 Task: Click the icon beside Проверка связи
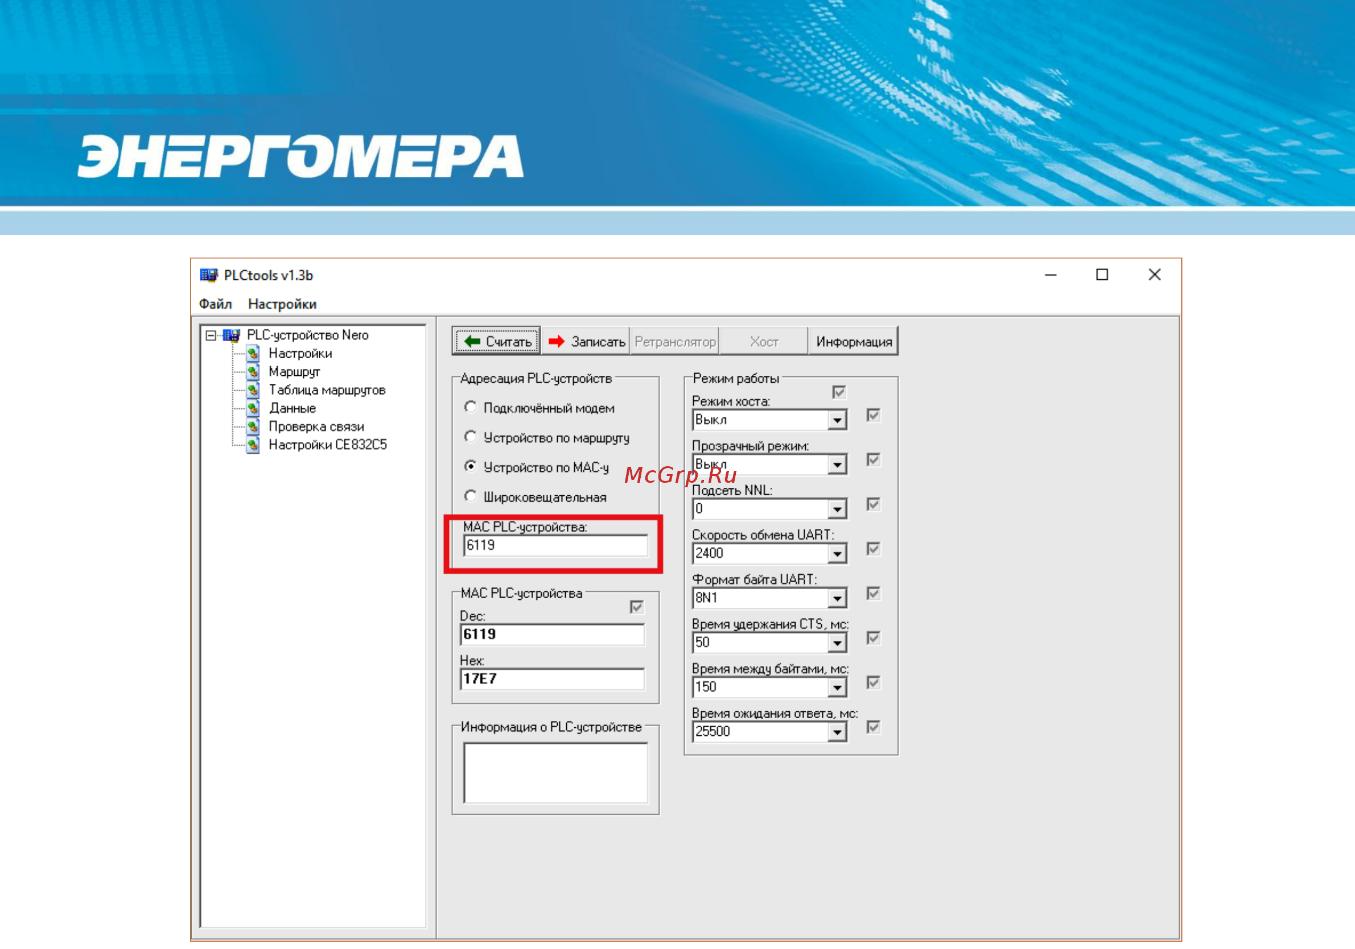(x=253, y=426)
